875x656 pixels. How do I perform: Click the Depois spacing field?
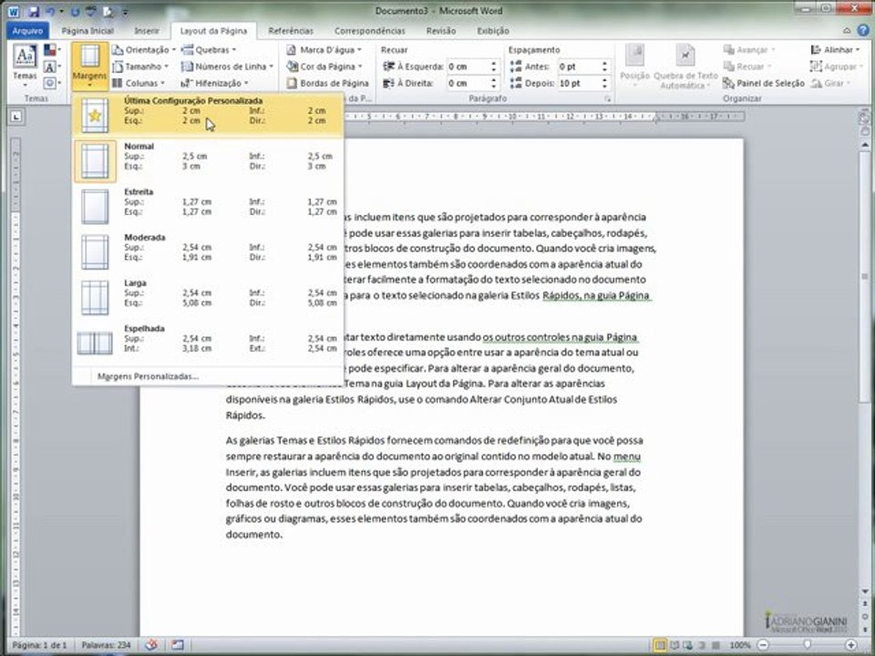click(x=580, y=83)
